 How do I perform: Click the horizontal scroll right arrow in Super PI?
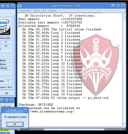coord(120,128)
